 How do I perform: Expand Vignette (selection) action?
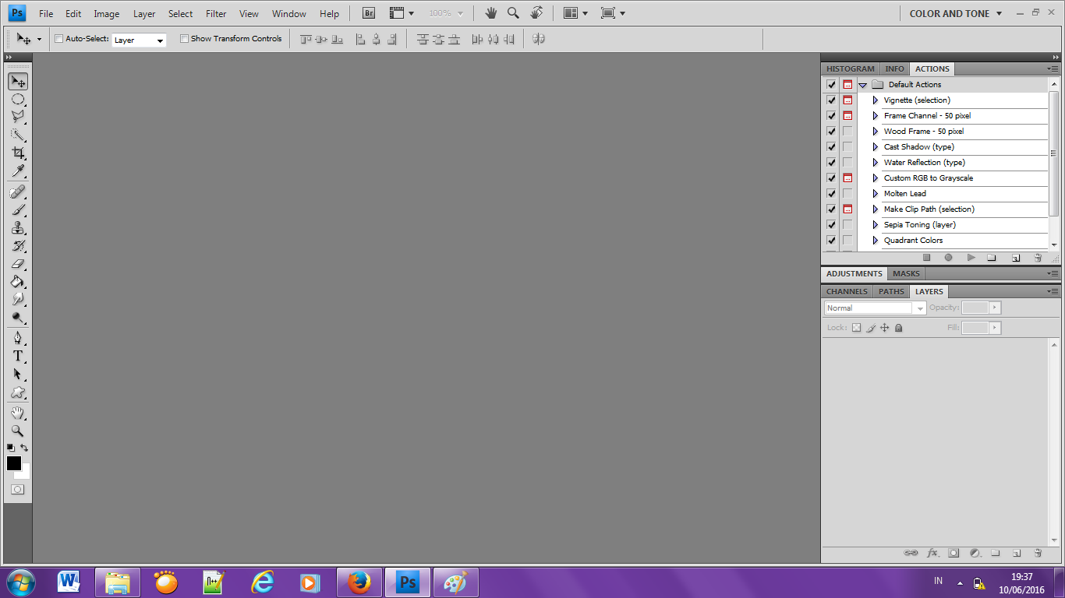click(x=876, y=100)
